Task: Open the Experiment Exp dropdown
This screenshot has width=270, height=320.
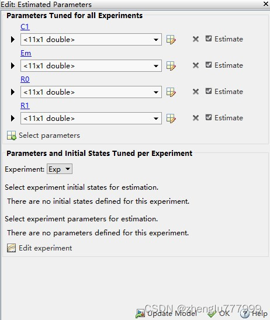Action: [x=60, y=169]
